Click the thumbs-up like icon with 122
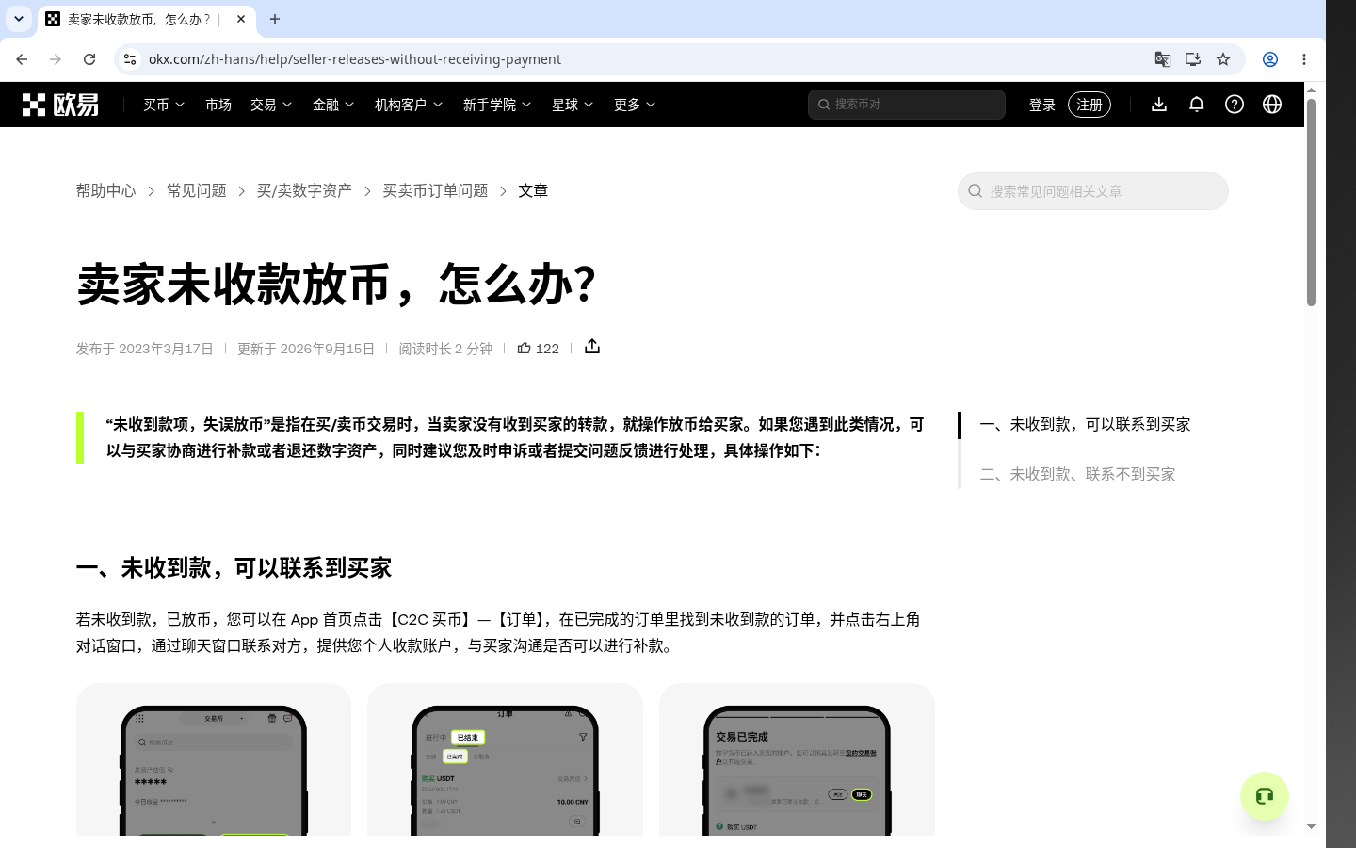This screenshot has height=848, width=1356. 538,349
